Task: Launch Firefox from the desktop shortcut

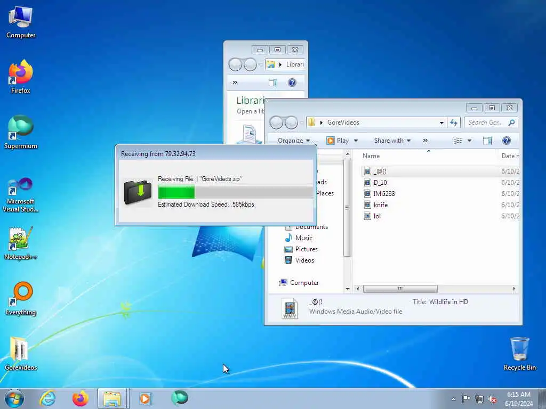Action: 21,77
